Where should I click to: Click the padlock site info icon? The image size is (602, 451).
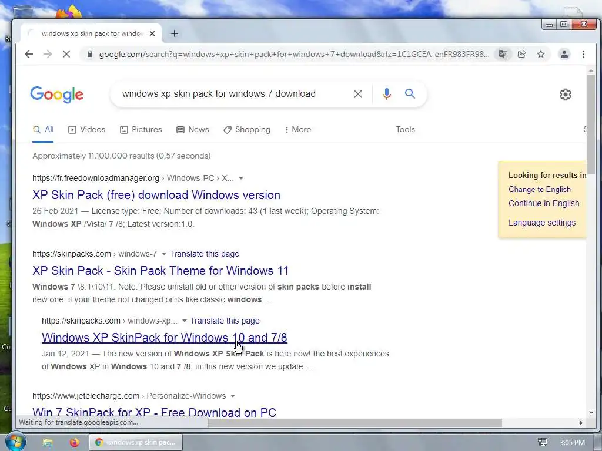[90, 54]
